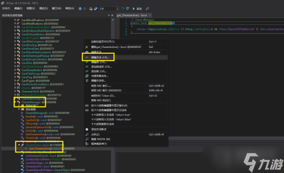Click the assembly tree vertical scrollbar up arrow
284x173 pixels.
[113, 20]
